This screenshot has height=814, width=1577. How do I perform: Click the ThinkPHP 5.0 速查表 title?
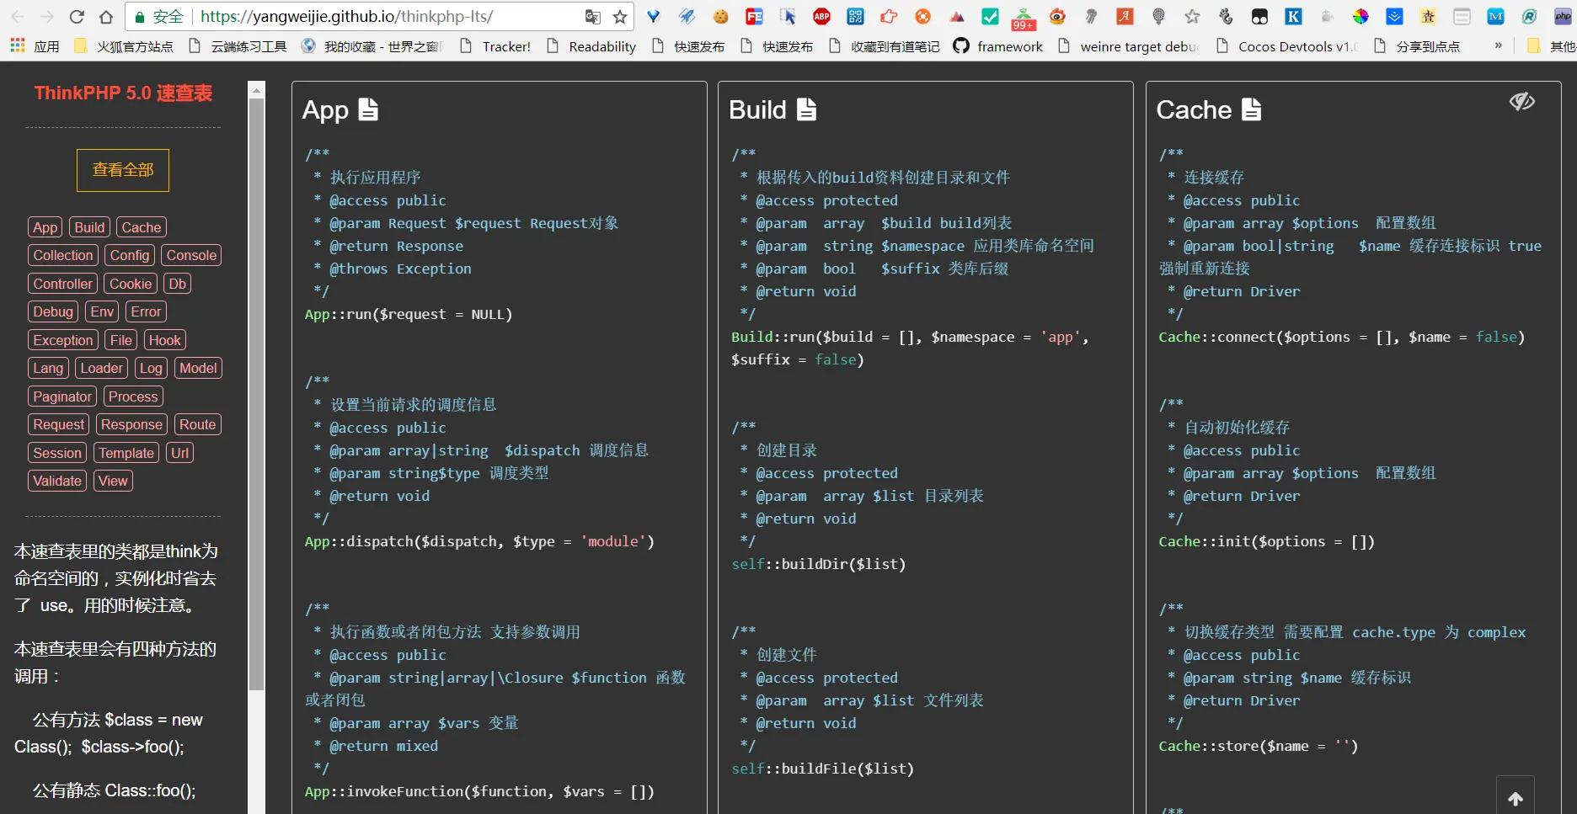click(123, 93)
